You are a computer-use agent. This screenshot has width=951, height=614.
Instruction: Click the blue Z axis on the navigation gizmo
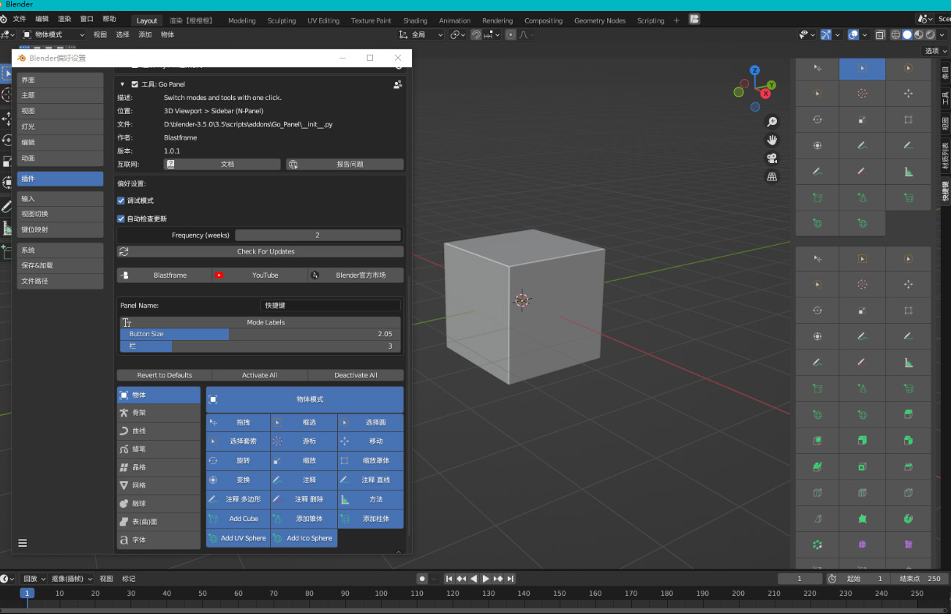(755, 71)
